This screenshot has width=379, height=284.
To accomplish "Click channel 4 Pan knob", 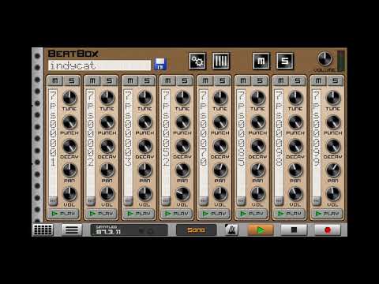I will click(x=182, y=170).
